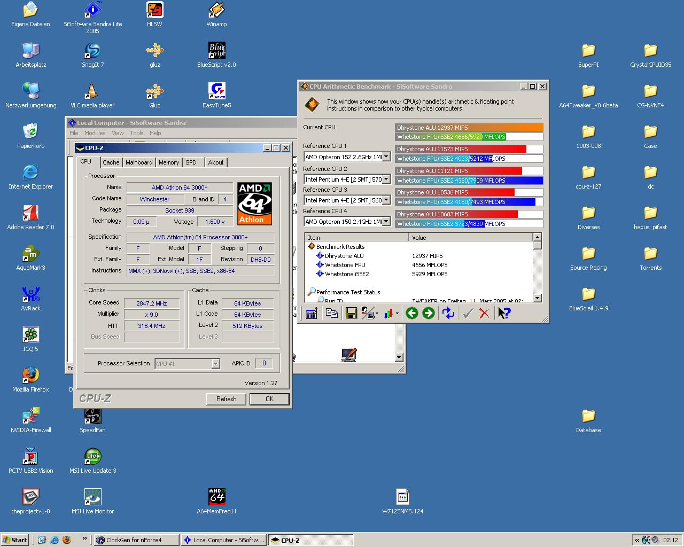Expand the Reference CPU 1 dropdown
684x547 pixels.
386,157
